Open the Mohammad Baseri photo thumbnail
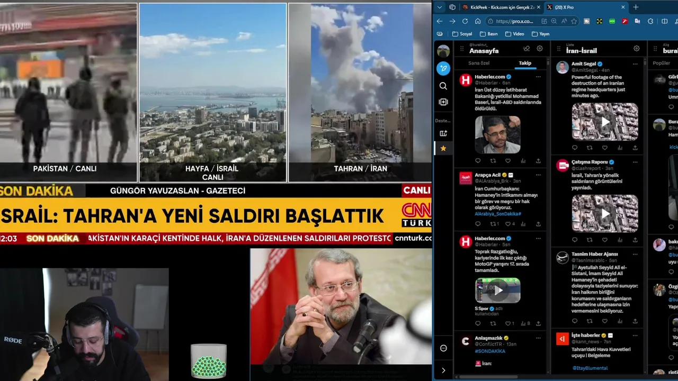Viewport: 678px width, 381px height. [497, 134]
